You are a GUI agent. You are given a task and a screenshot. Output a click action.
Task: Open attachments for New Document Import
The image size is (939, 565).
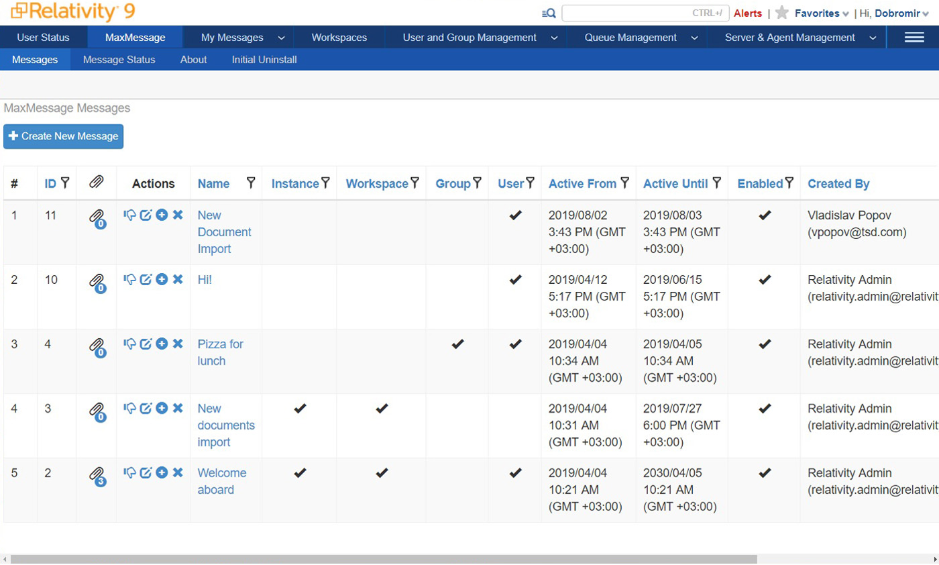click(x=97, y=219)
